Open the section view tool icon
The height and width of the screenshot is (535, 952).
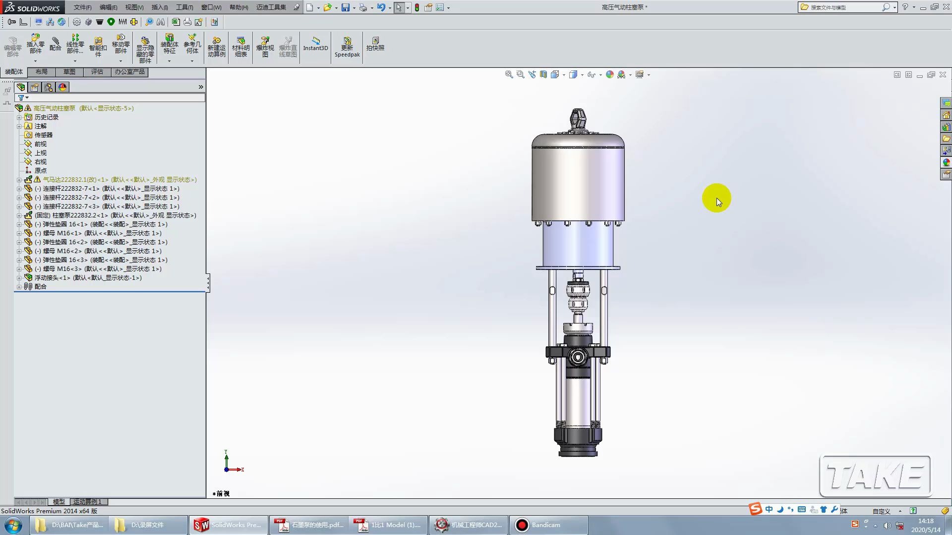click(x=543, y=74)
